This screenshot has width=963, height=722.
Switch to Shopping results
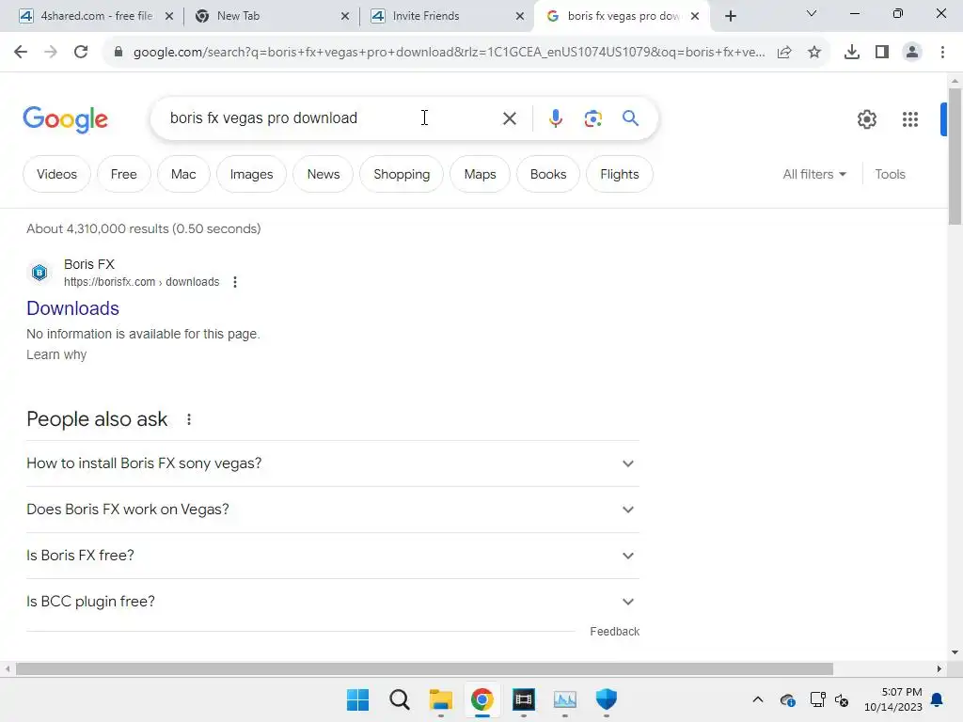coord(402,174)
